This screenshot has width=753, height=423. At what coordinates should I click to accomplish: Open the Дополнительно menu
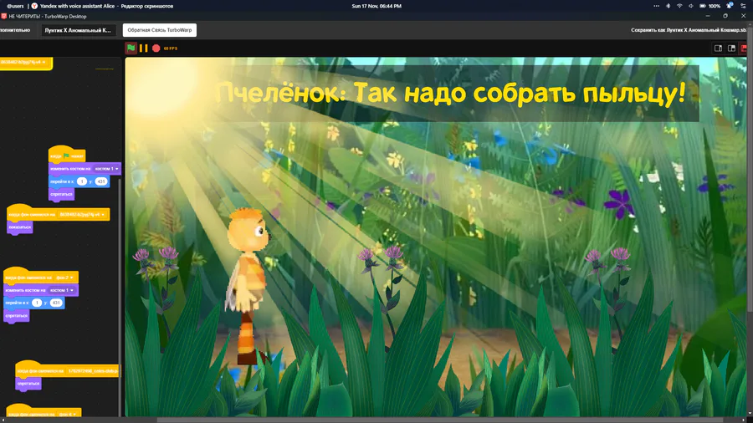tap(15, 30)
